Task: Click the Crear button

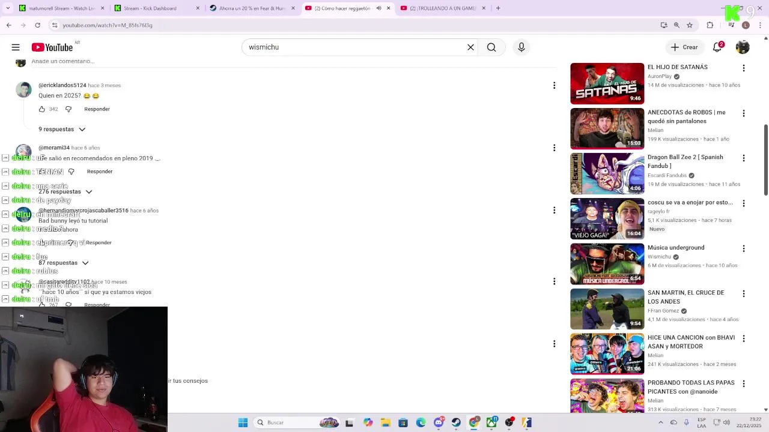Action: (684, 47)
